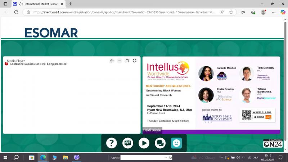The width and height of the screenshot is (288, 162).
Task: Click the QR code on the slide
Action: point(247,115)
